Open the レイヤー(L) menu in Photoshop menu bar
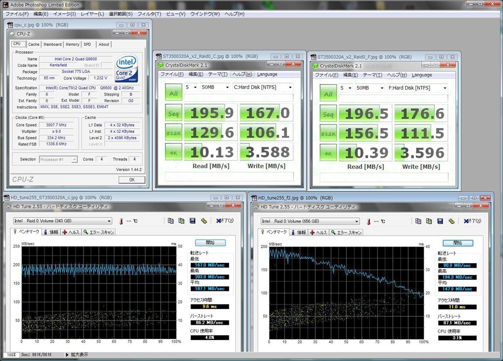Screen dimensions: 503x361 pos(92,14)
